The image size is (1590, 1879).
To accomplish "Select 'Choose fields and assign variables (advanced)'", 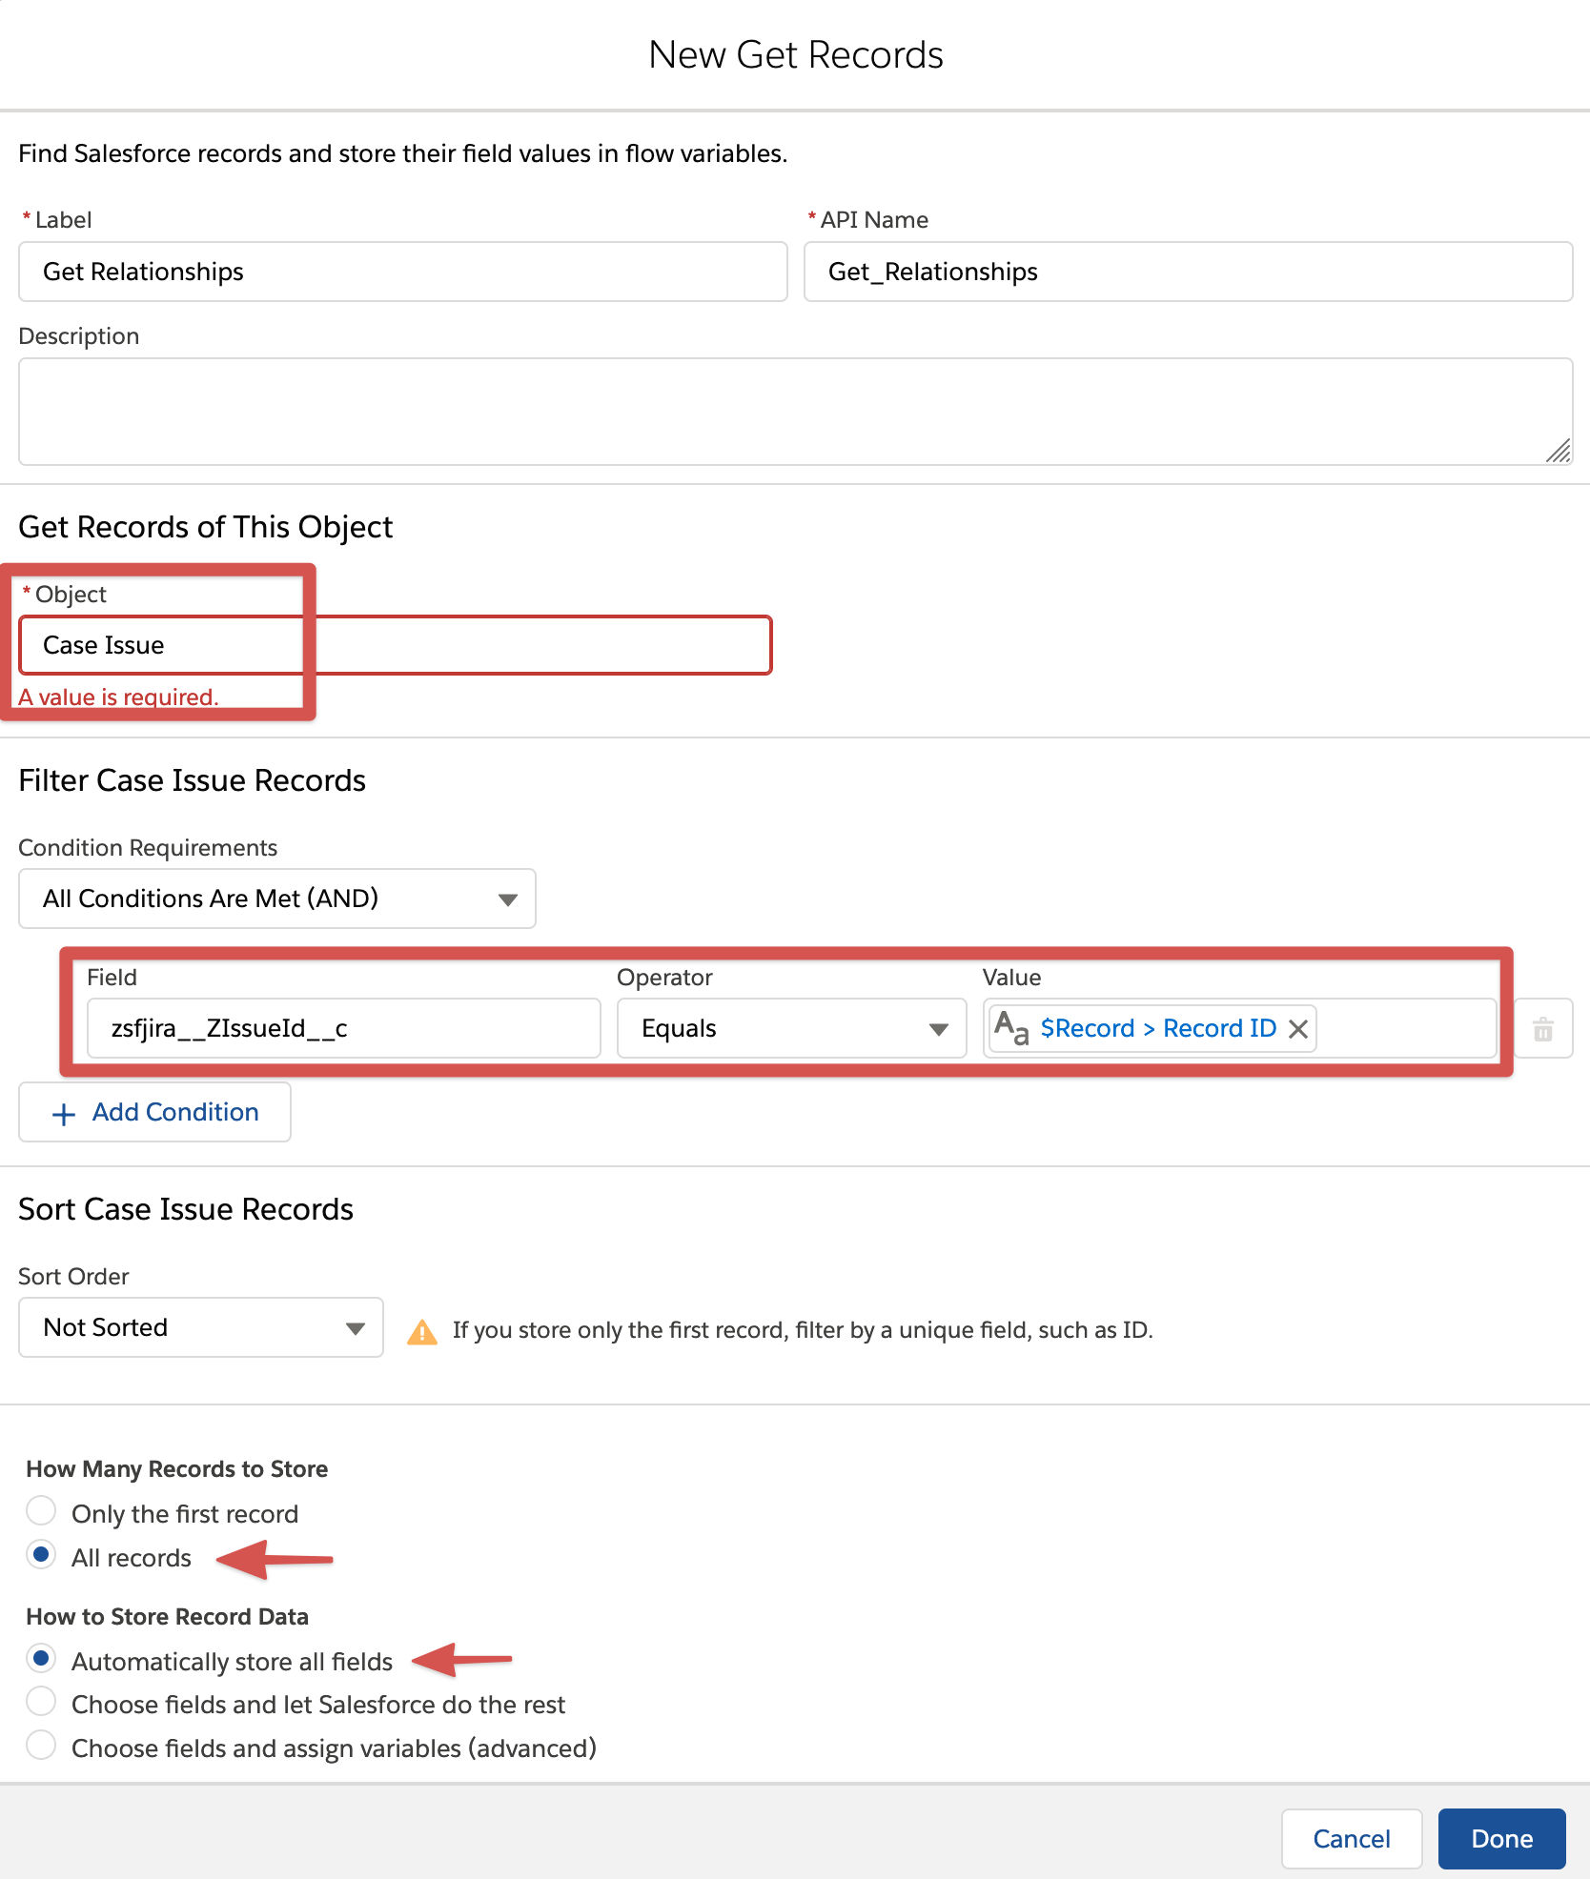I will (x=41, y=1747).
